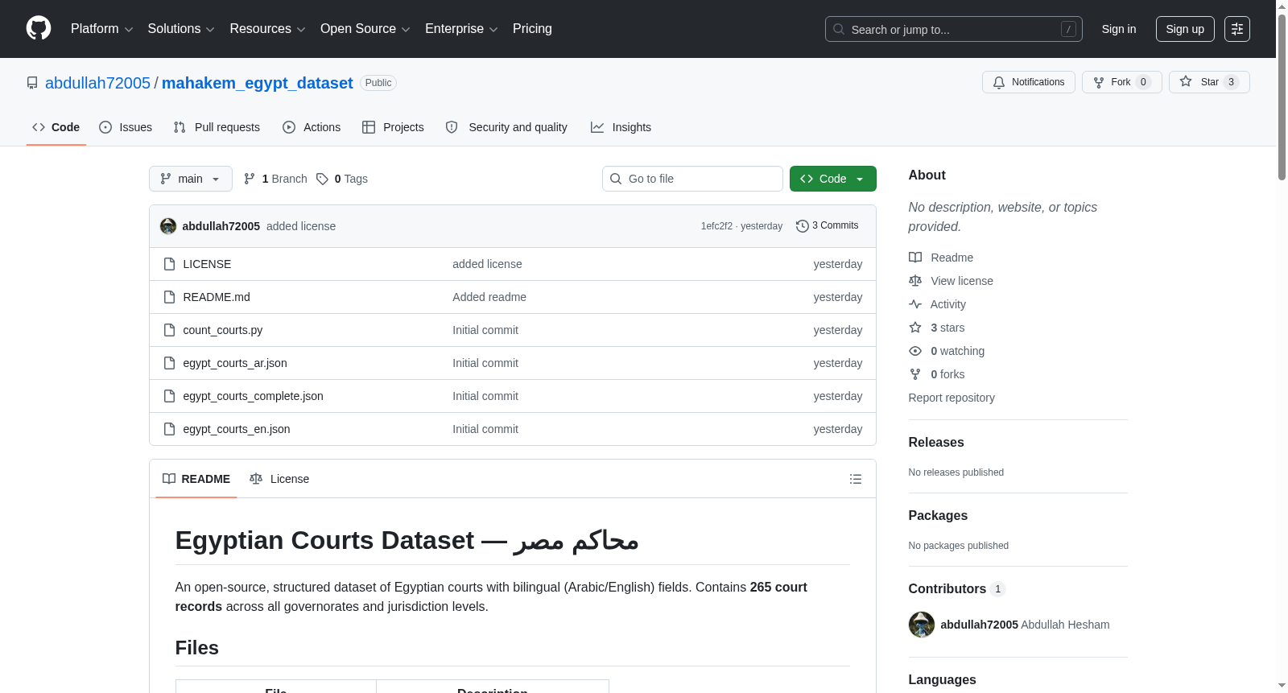
Task: Open the count_courts.py file name
Action: (223, 330)
